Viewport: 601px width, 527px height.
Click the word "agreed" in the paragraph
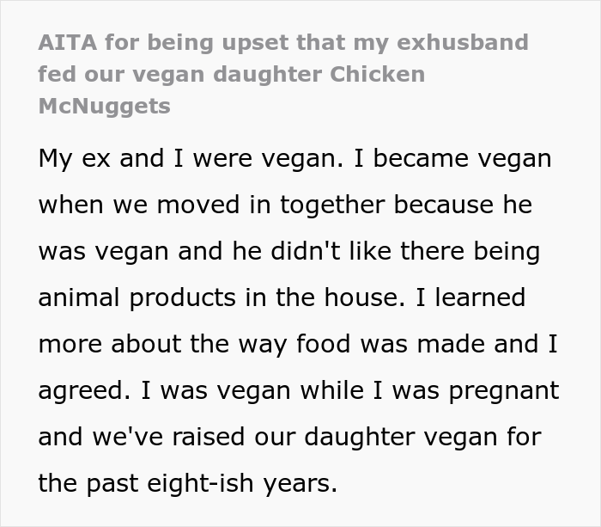pyautogui.click(x=83, y=391)
